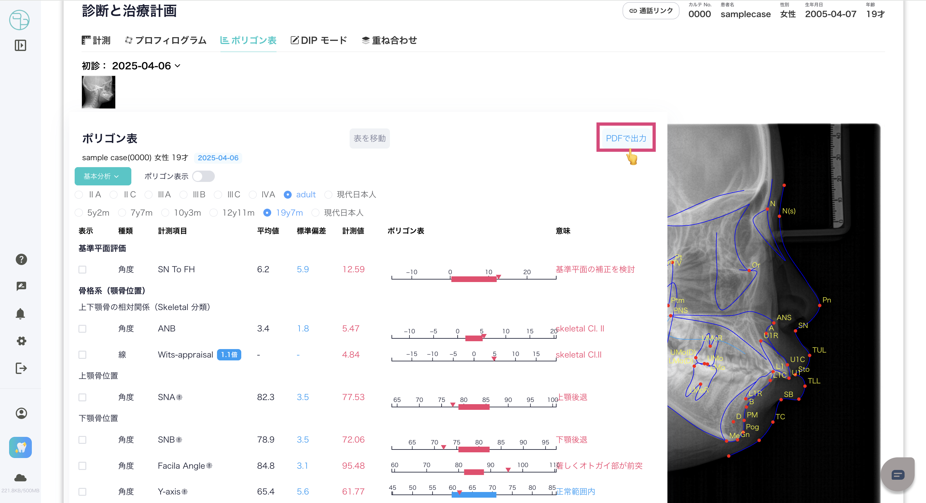Click the logout icon in sidebar
The height and width of the screenshot is (503, 926).
click(x=21, y=368)
